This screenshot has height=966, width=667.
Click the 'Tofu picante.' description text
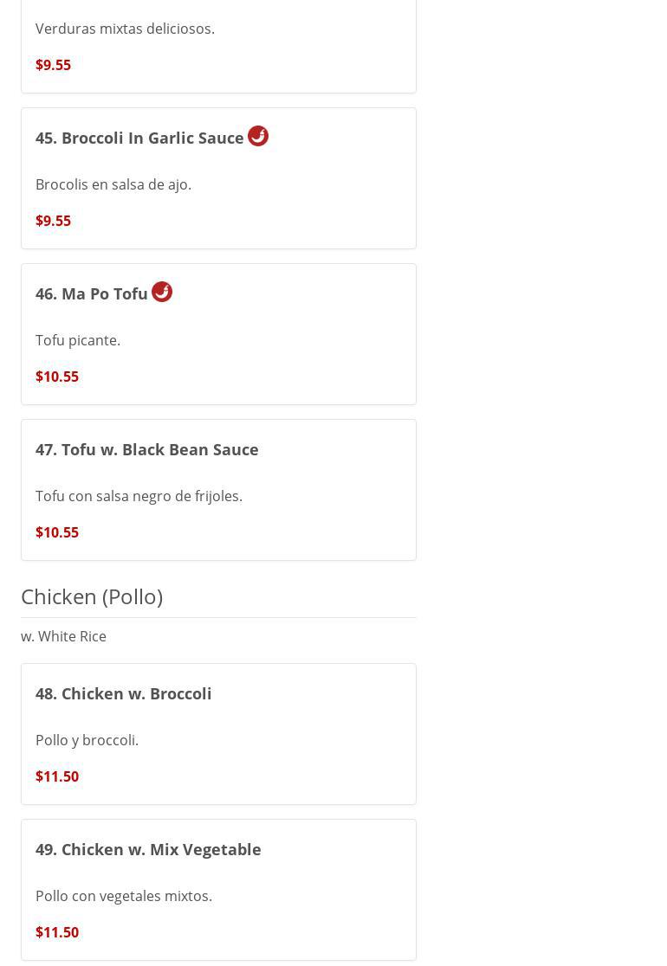[x=78, y=340]
